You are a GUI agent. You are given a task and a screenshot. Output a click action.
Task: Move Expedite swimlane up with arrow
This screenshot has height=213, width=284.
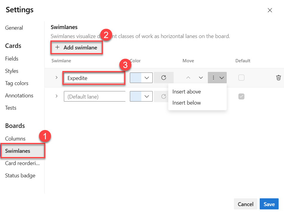(x=188, y=78)
